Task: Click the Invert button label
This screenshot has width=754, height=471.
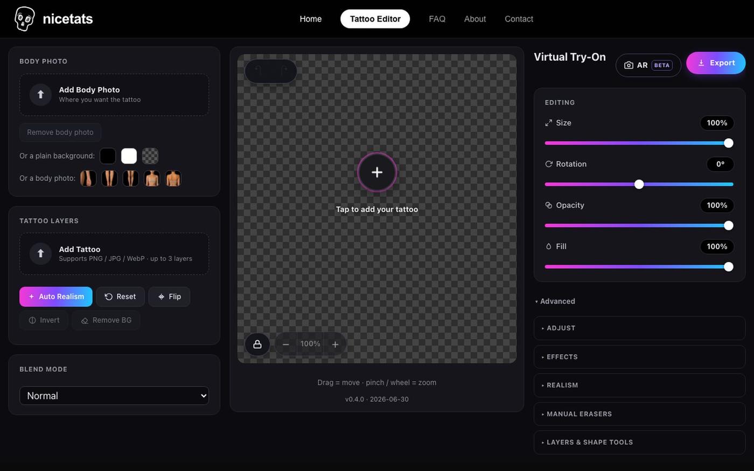Action: click(x=50, y=320)
